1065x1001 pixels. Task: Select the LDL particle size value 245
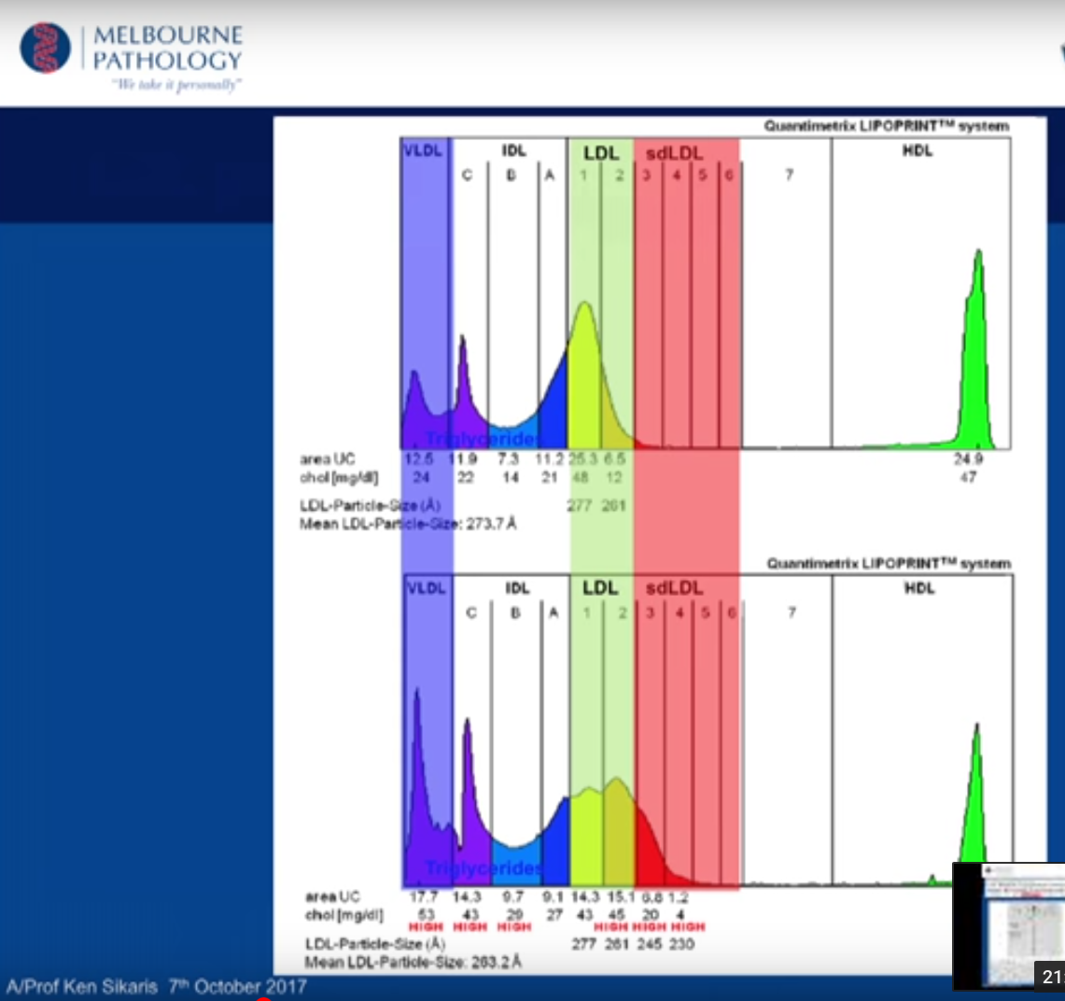(650, 944)
